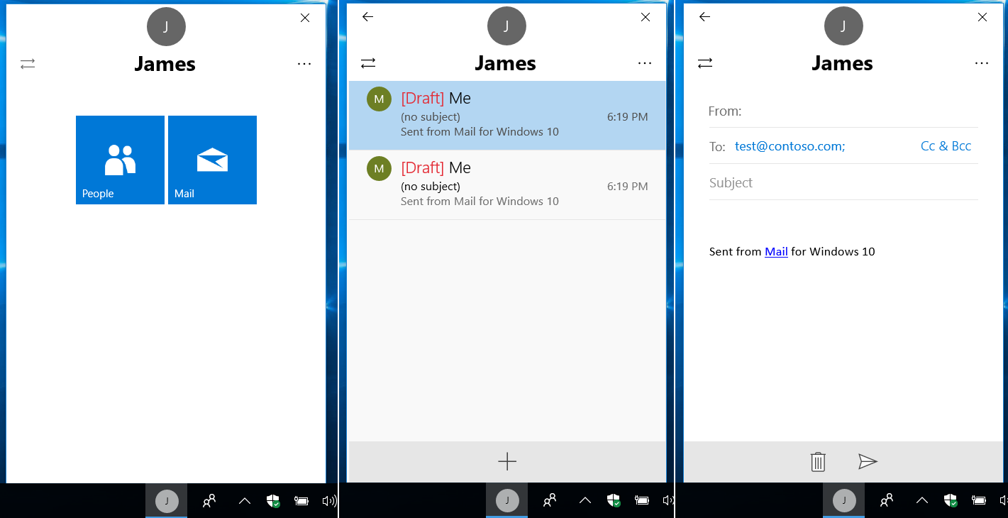Screen dimensions: 1008x518
Task: Send the email with paper plane icon
Action: (868, 462)
